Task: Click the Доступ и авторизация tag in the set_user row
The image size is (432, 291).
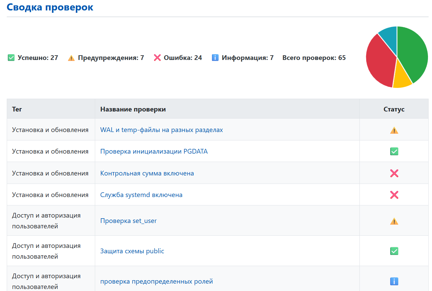Action: [46, 221]
